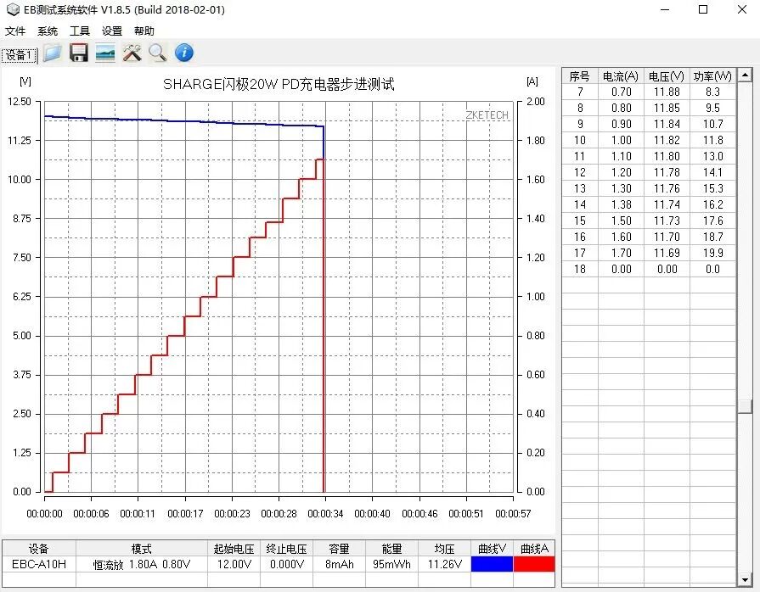Viewport: 760px width, 592px height.
Task: Minimize the EB software window
Action: [665, 9]
